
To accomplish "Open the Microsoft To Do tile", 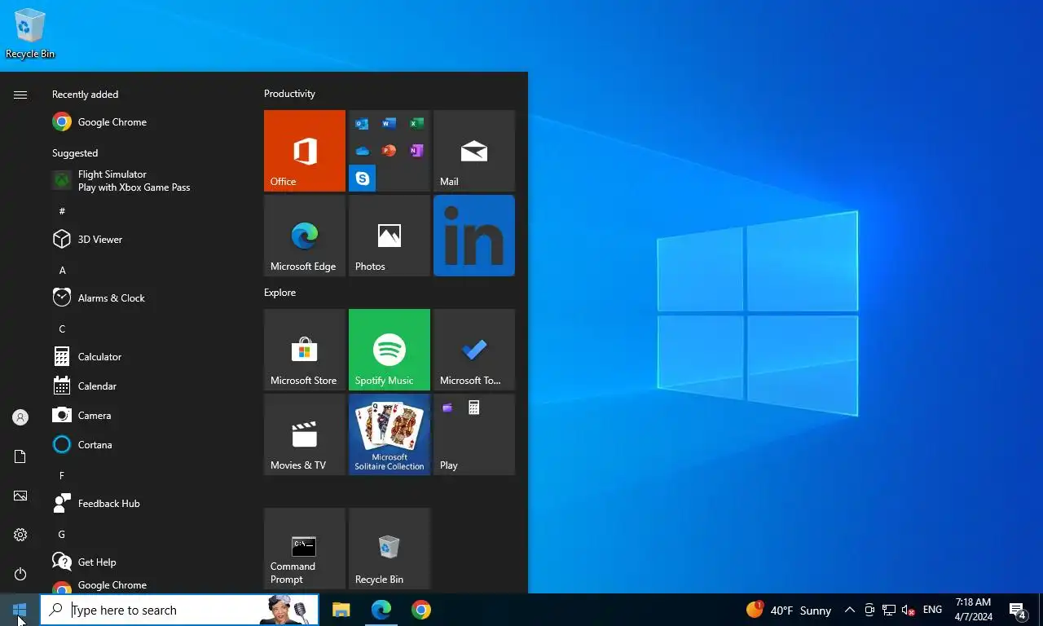I will [474, 350].
